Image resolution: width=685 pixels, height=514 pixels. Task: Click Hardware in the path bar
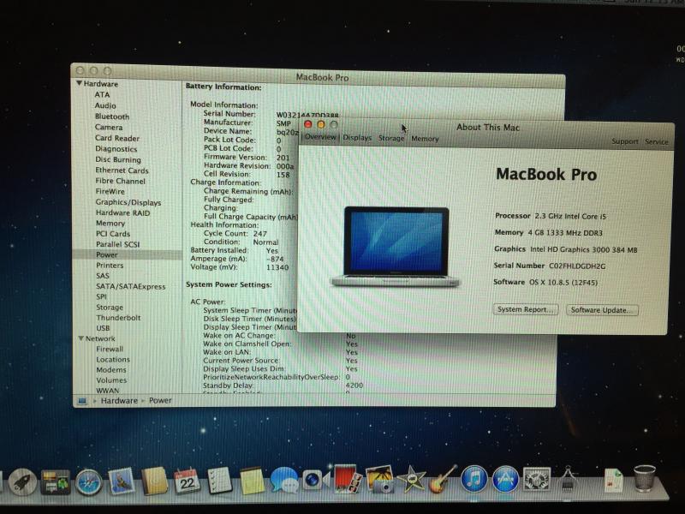[x=119, y=401]
